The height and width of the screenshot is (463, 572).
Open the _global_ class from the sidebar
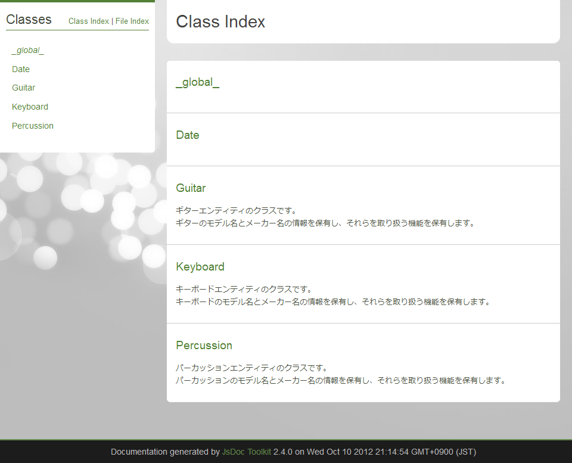[x=27, y=51]
